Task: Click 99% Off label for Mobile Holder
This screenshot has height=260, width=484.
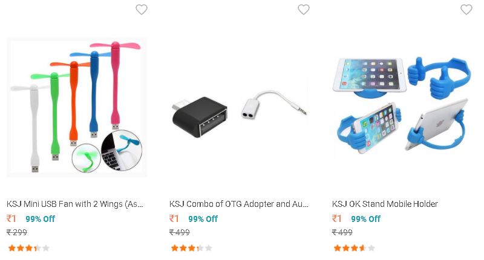Action: point(365,219)
